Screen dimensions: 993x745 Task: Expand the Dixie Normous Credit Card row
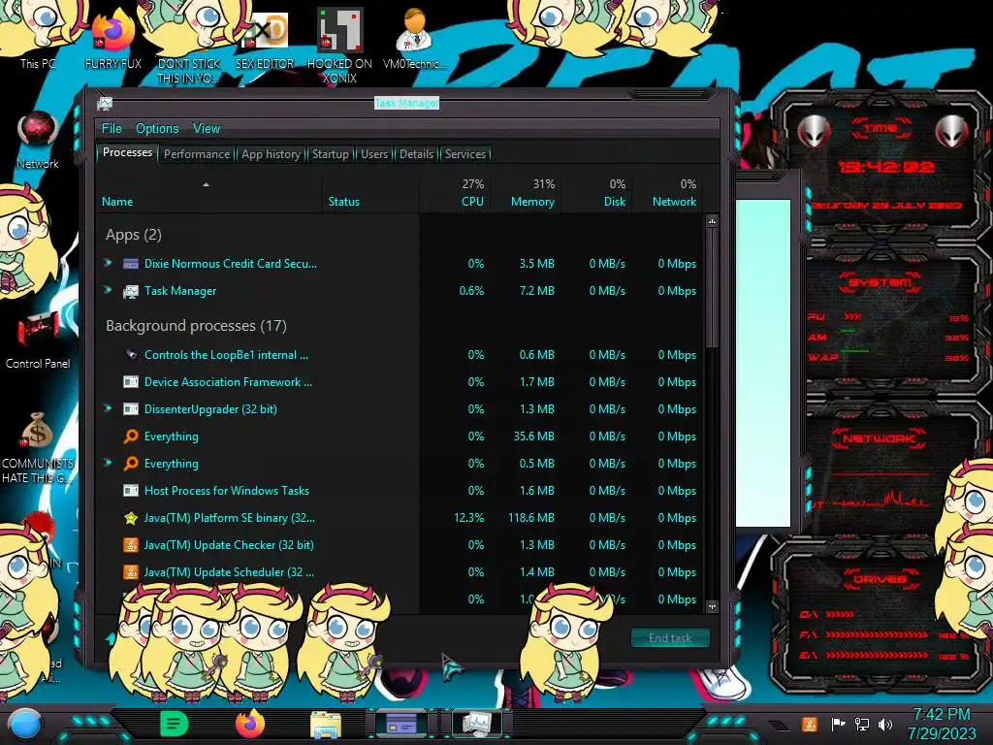tap(109, 263)
